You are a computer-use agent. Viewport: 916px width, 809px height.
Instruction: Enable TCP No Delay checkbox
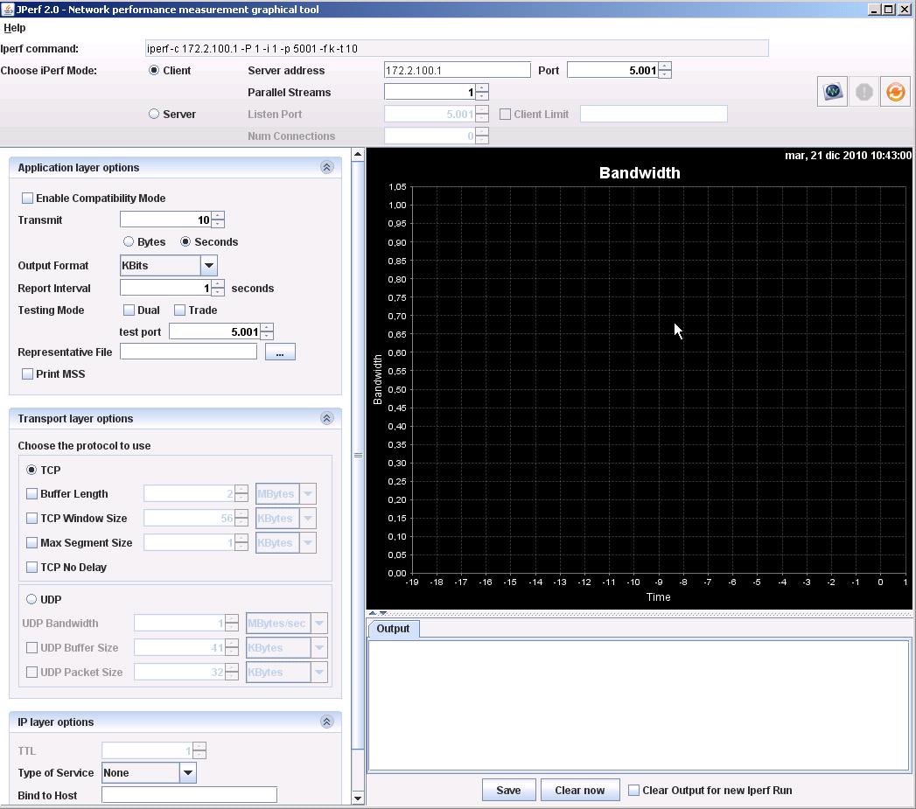click(x=31, y=568)
